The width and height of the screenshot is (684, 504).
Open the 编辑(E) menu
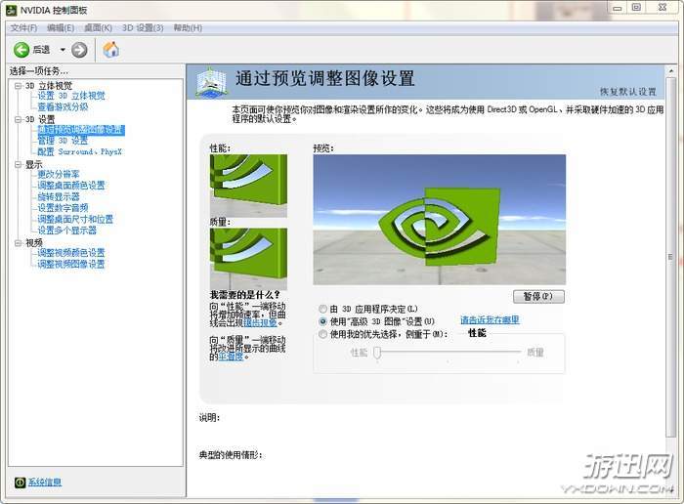pyautogui.click(x=61, y=28)
